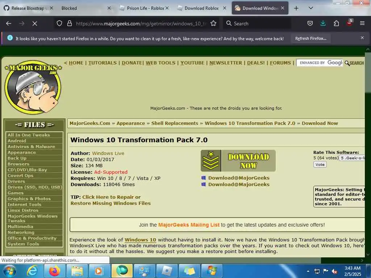371x278 pixels.
Task: Open the MajorGeeks Mailing List link
Action: pos(189,225)
